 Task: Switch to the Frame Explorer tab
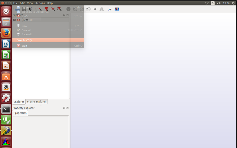37,102
